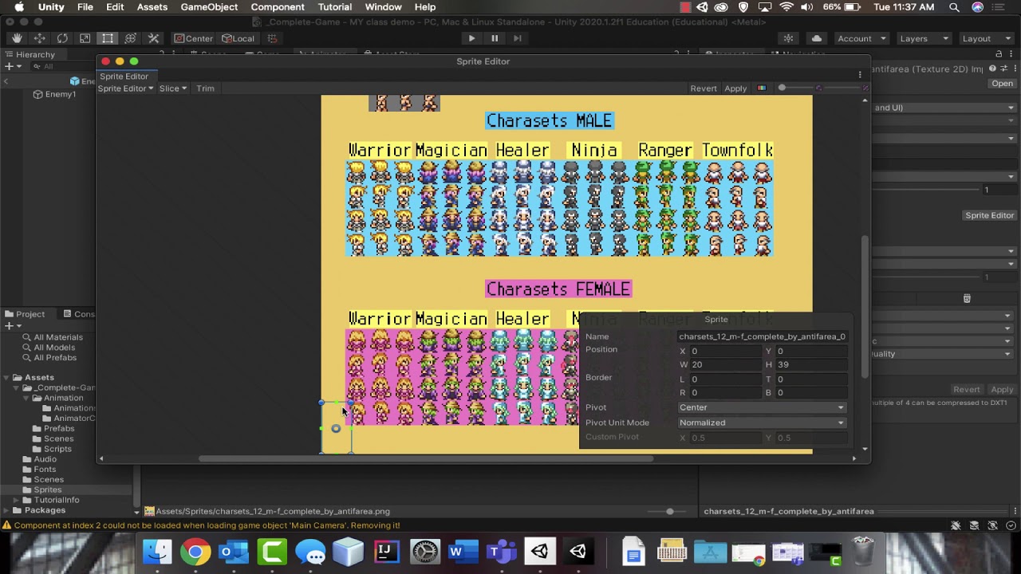Select the Transform tool
1021x574 pixels.
click(x=130, y=38)
